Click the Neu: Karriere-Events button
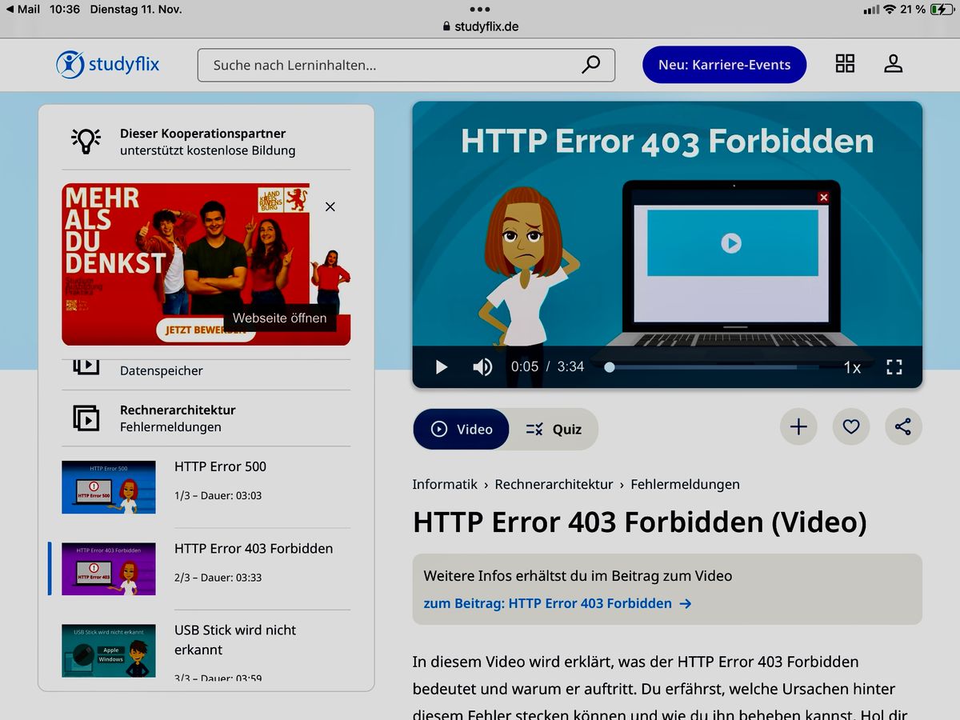Viewport: 960px width, 720px height. click(x=724, y=65)
